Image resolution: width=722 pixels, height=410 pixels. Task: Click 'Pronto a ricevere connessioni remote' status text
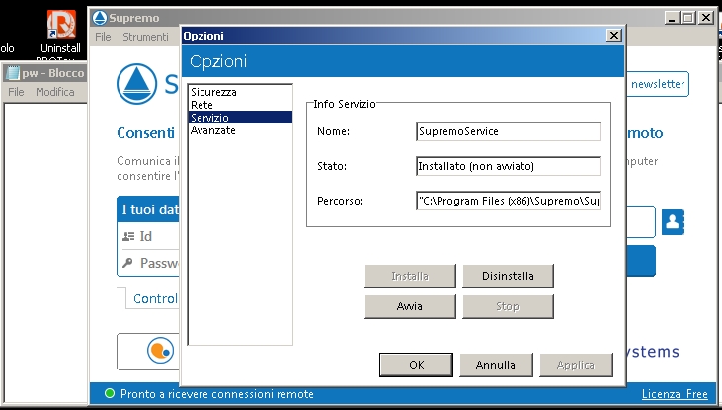[x=217, y=394]
